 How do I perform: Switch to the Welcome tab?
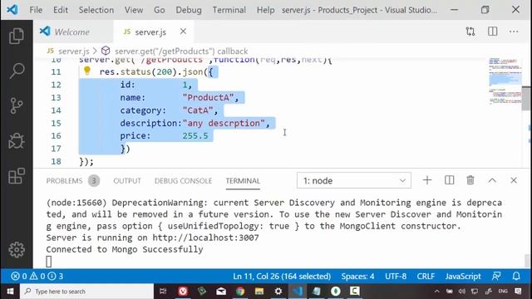pos(72,32)
